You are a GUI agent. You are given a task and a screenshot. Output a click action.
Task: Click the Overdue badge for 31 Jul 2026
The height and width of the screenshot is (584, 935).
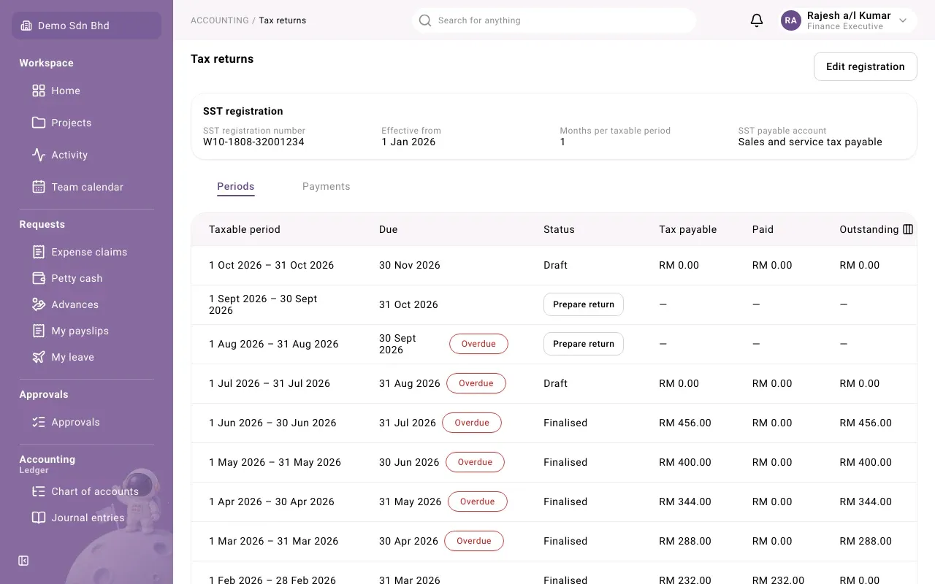pos(472,423)
